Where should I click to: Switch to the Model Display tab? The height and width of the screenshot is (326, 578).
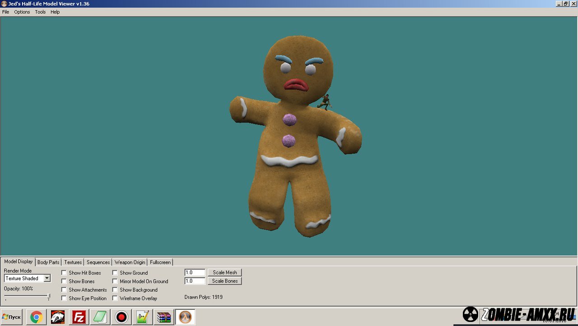[x=19, y=262]
